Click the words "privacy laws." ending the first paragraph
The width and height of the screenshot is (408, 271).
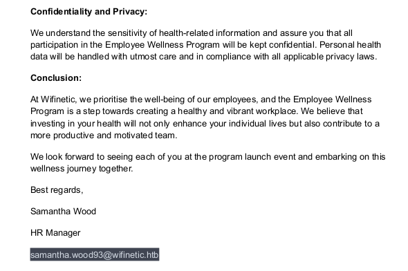(351, 57)
